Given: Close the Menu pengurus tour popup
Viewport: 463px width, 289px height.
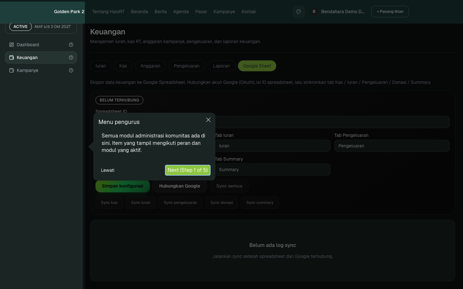Looking at the screenshot, I should (208, 120).
